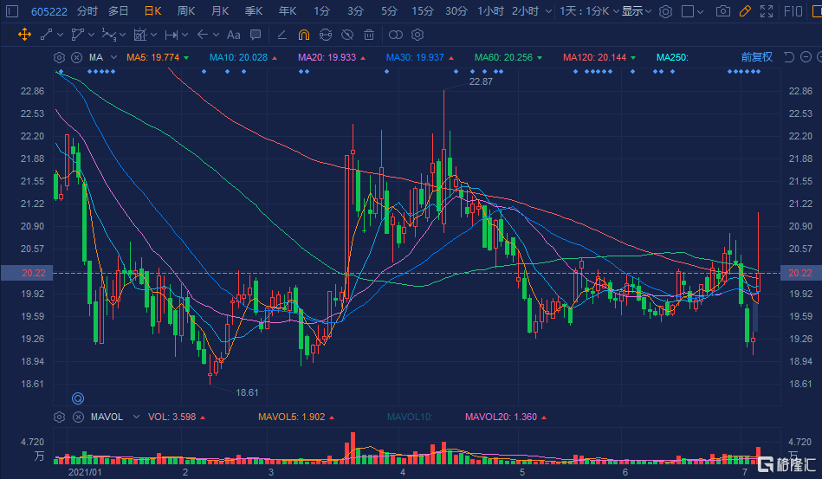Screen dimensions: 822x479
Task: Open the 显示 display dropdown
Action: click(x=637, y=11)
